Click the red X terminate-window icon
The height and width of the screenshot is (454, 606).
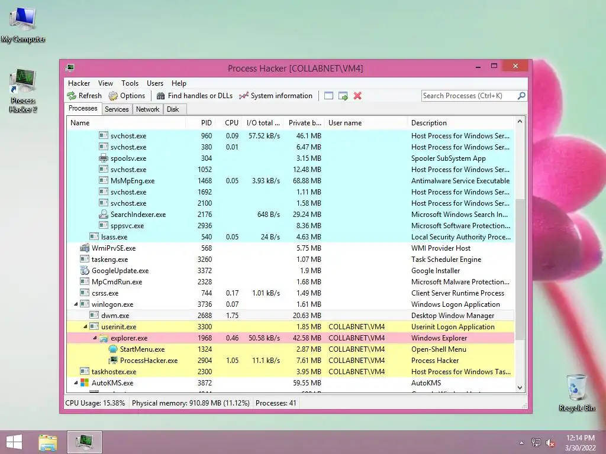[x=357, y=96]
